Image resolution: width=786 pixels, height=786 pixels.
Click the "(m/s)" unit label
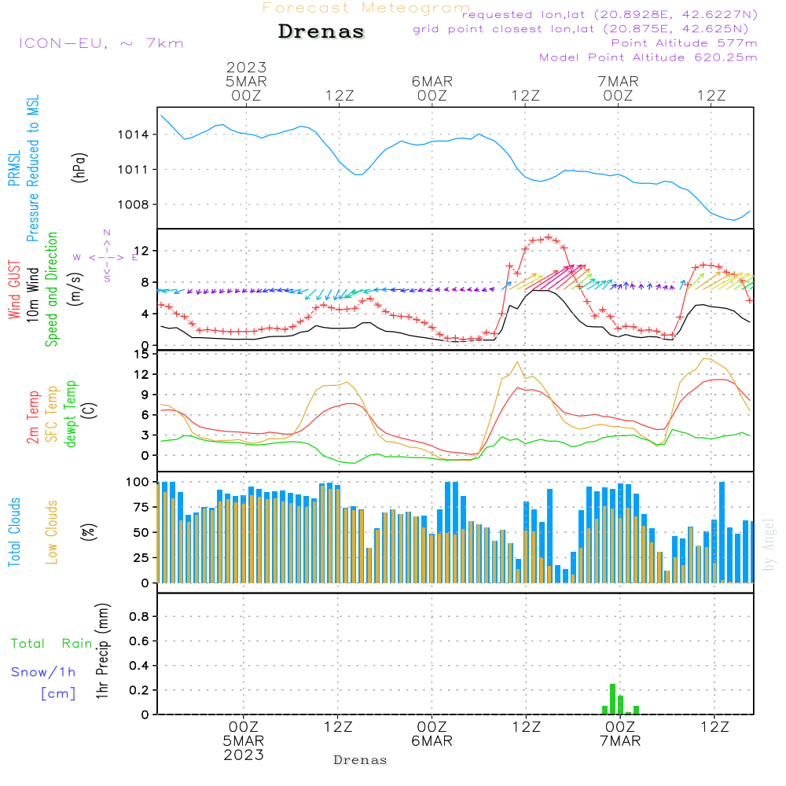[x=75, y=289]
